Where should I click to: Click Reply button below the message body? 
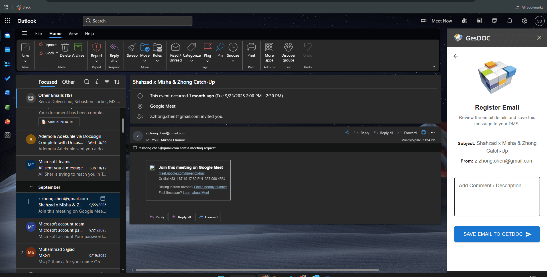pos(157,217)
